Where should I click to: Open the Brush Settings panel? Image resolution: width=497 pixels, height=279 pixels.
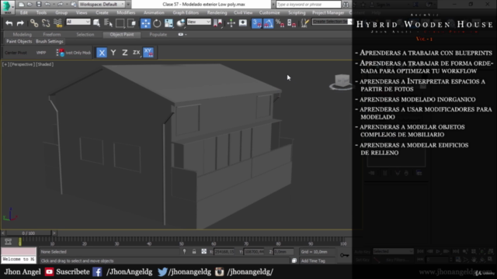point(50,41)
